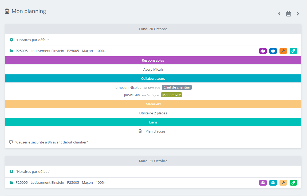
Task: Toggle Liens link icon on Lundi 20 Octobre
Action: (293, 51)
